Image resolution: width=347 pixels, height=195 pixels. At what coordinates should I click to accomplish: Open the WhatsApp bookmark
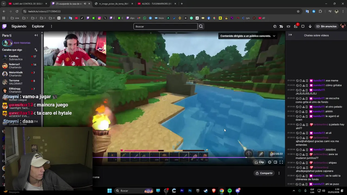144,18
